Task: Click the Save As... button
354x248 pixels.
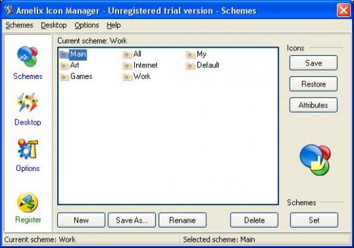Action: tap(132, 220)
